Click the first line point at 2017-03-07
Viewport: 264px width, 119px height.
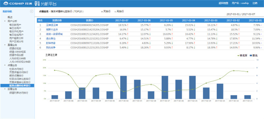[54, 70]
